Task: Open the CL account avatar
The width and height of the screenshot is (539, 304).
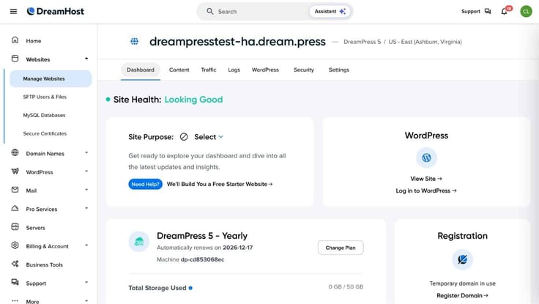Action: point(526,11)
